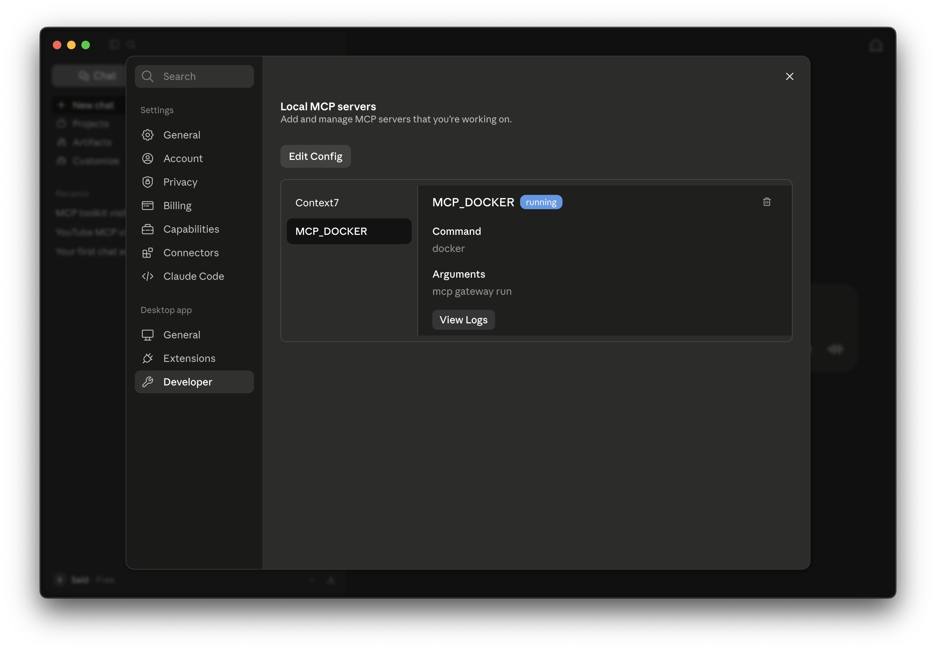This screenshot has height=651, width=936.
Task: Click the yellow minimize window button
Action: click(71, 45)
